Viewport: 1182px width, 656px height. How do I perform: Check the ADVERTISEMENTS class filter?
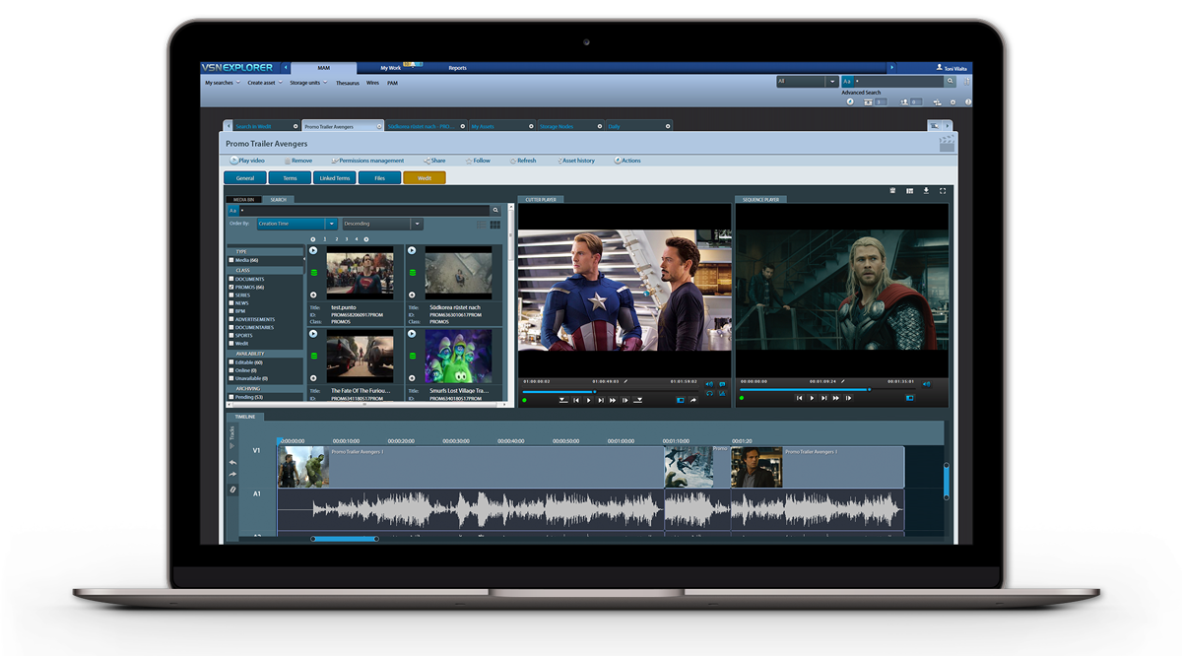point(231,319)
